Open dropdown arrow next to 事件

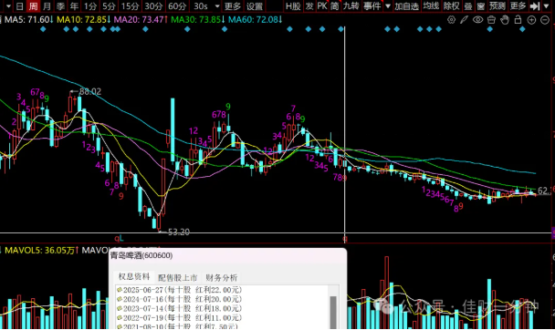(388, 6)
